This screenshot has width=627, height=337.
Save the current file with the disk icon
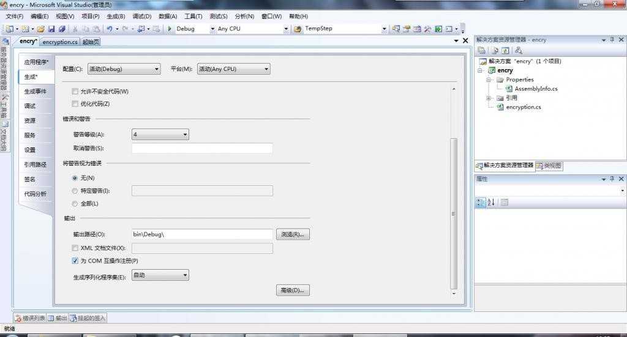[51, 29]
